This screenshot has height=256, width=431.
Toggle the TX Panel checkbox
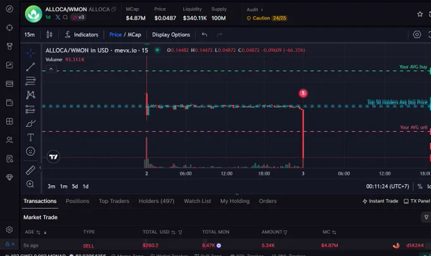pyautogui.click(x=406, y=202)
